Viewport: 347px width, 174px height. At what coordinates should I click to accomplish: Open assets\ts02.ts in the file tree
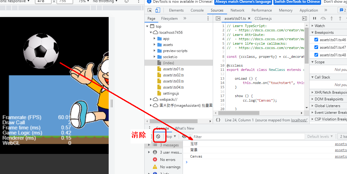173,75
